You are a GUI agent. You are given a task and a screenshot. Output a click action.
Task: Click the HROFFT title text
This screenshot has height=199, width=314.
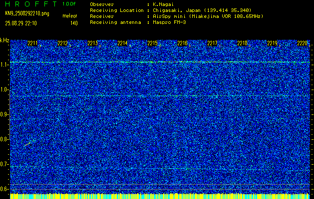(x=31, y=4)
